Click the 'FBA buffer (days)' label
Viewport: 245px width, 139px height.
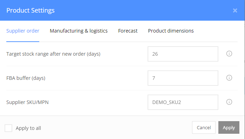[x=26, y=78]
